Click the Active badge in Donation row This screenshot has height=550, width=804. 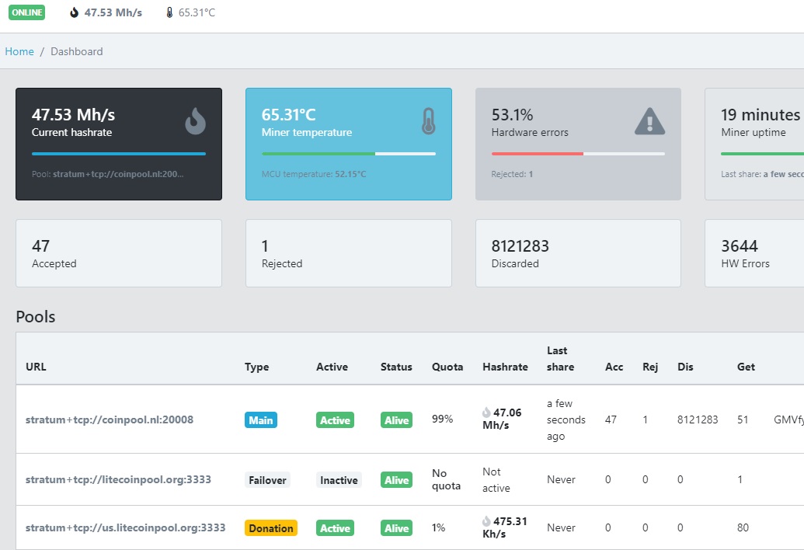point(335,528)
